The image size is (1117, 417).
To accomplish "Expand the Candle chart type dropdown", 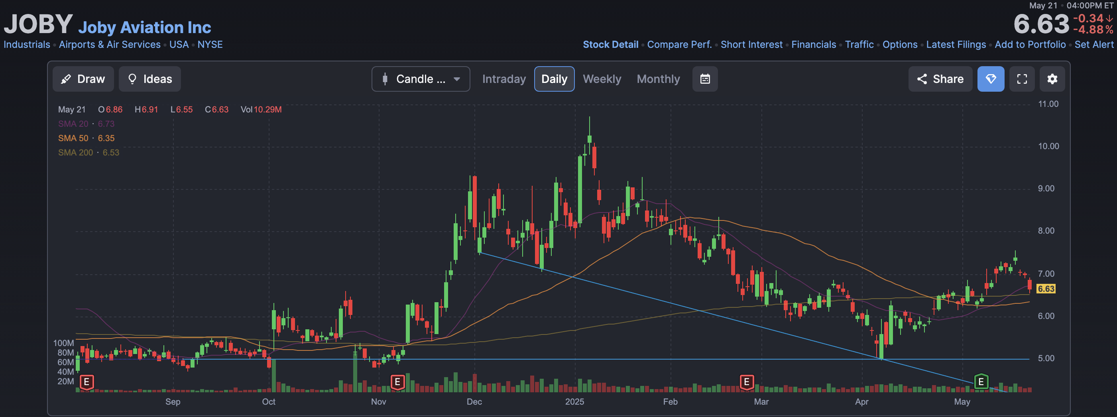I will click(x=421, y=79).
